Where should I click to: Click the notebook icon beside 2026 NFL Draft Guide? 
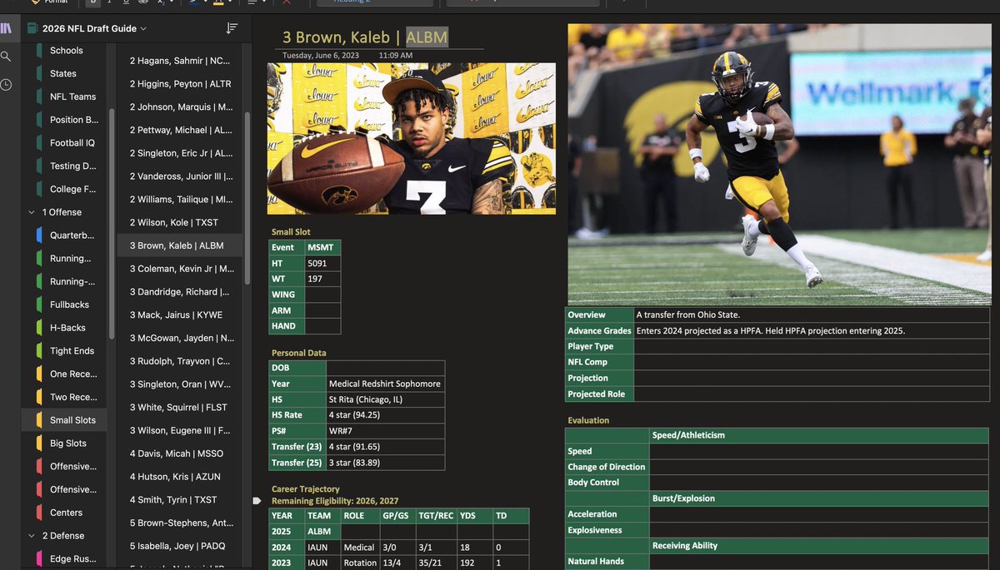(32, 28)
